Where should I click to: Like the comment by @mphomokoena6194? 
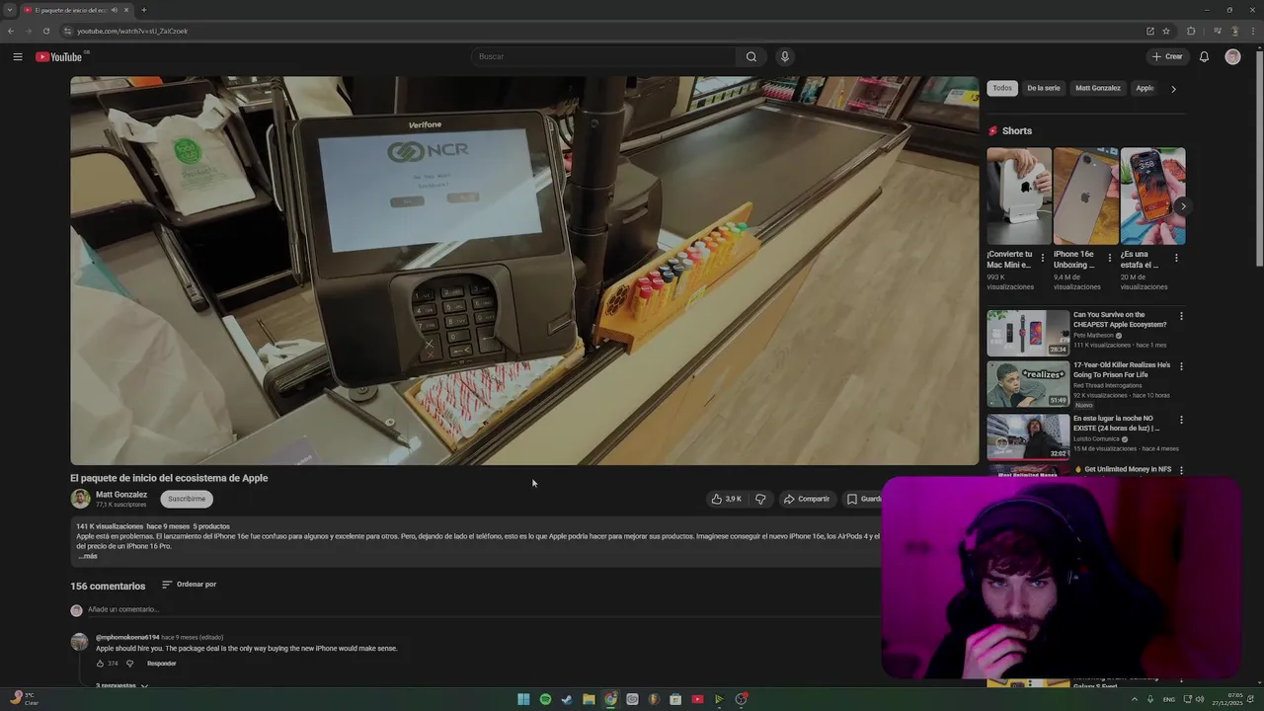[x=100, y=663]
